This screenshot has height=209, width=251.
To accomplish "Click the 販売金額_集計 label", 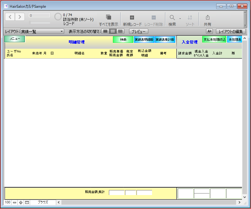I will tap(95, 192).
